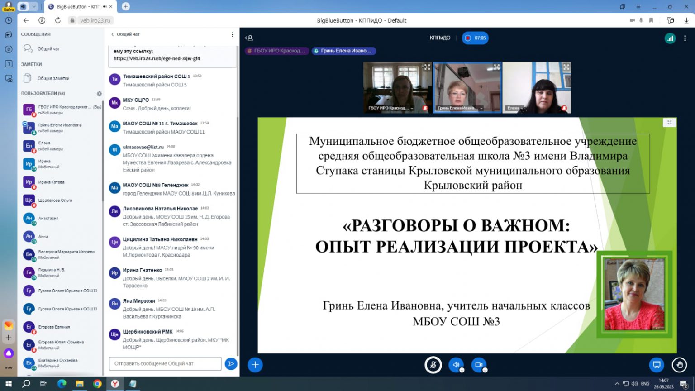
Task: Toggle the webcam sharing button
Action: click(x=478, y=365)
